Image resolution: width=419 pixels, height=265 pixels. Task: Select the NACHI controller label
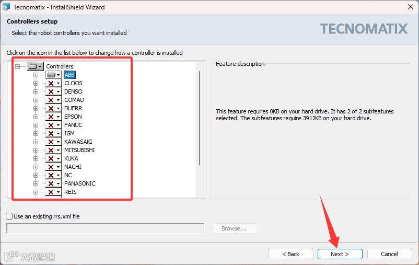click(73, 167)
